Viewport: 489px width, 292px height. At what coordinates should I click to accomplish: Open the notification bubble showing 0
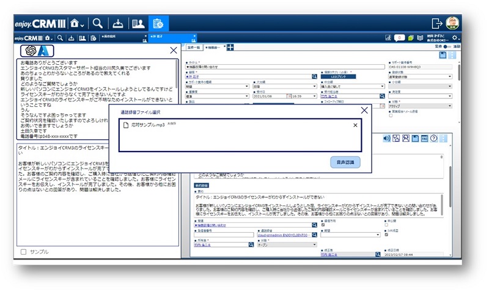(x=400, y=38)
